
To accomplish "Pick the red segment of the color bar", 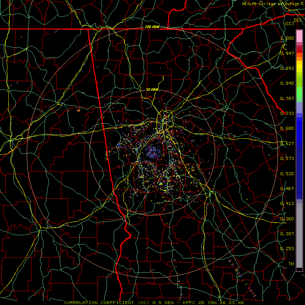I will coord(299,50).
